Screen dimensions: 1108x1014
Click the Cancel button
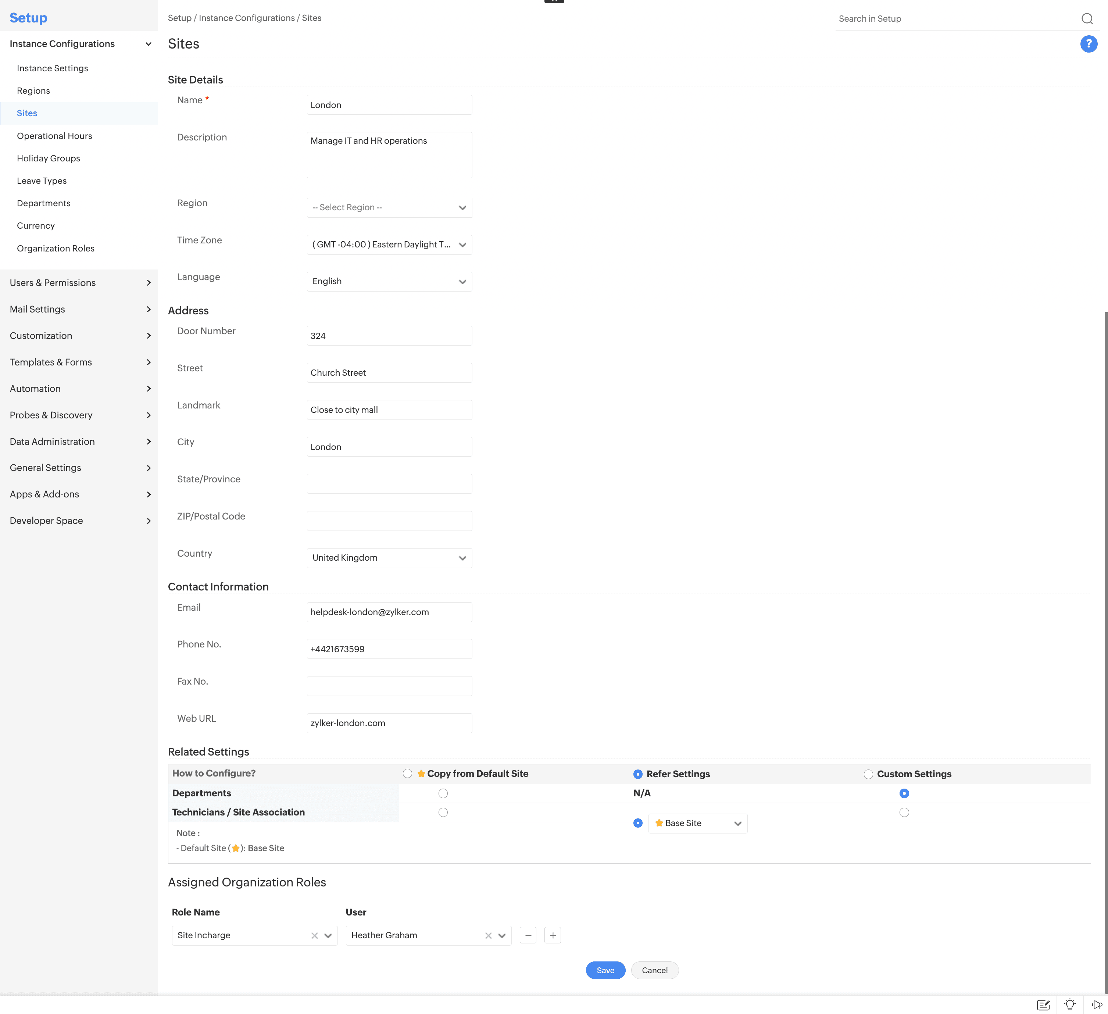655,971
